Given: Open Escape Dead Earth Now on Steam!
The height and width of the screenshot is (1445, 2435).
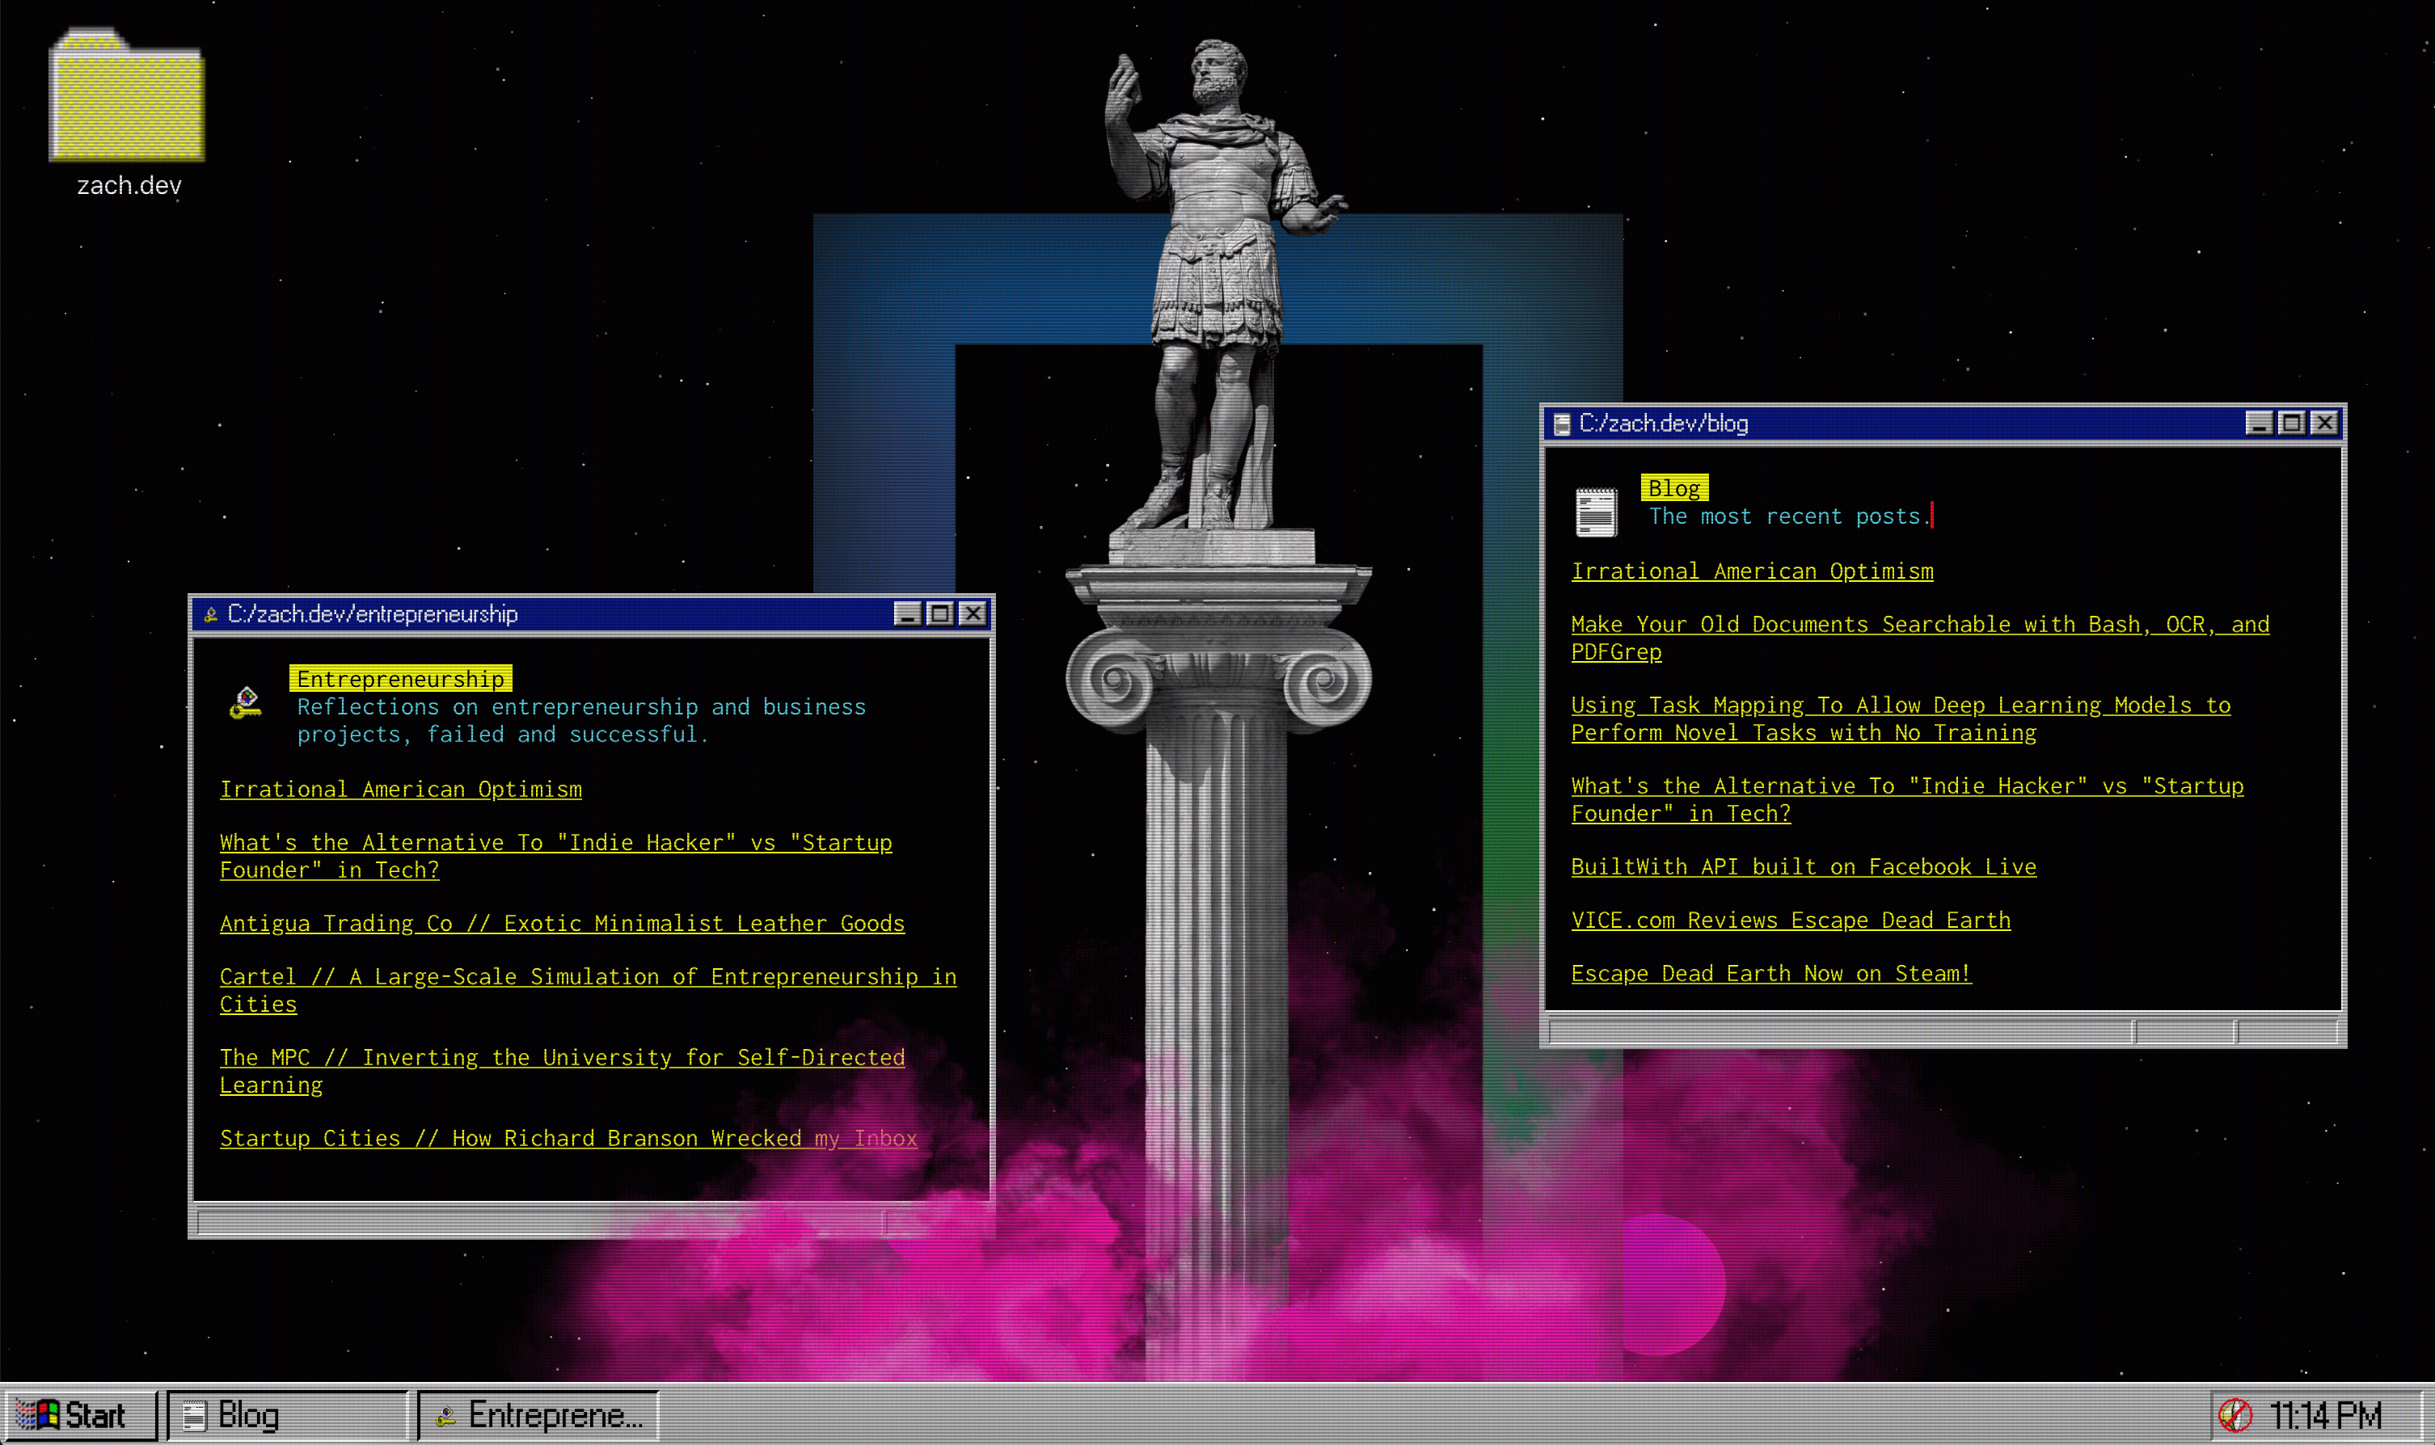Looking at the screenshot, I should tap(1770, 974).
